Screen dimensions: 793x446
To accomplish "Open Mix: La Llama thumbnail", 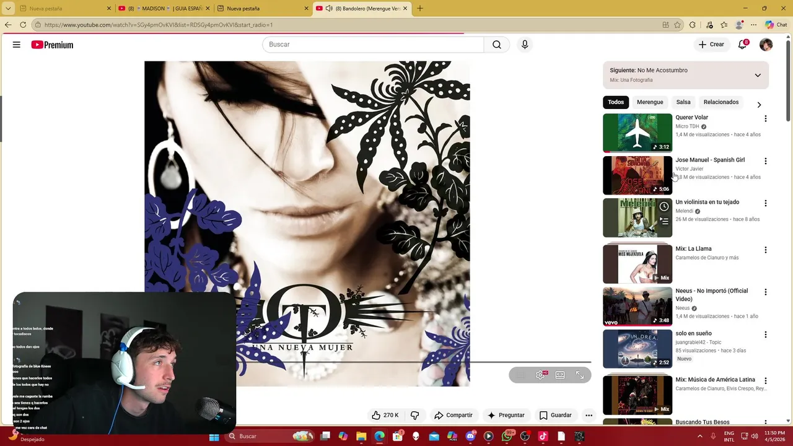I will click(637, 264).
